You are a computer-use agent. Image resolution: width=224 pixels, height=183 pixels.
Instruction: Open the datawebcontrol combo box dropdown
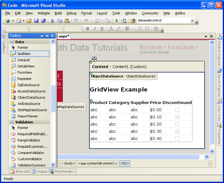pos(192,21)
